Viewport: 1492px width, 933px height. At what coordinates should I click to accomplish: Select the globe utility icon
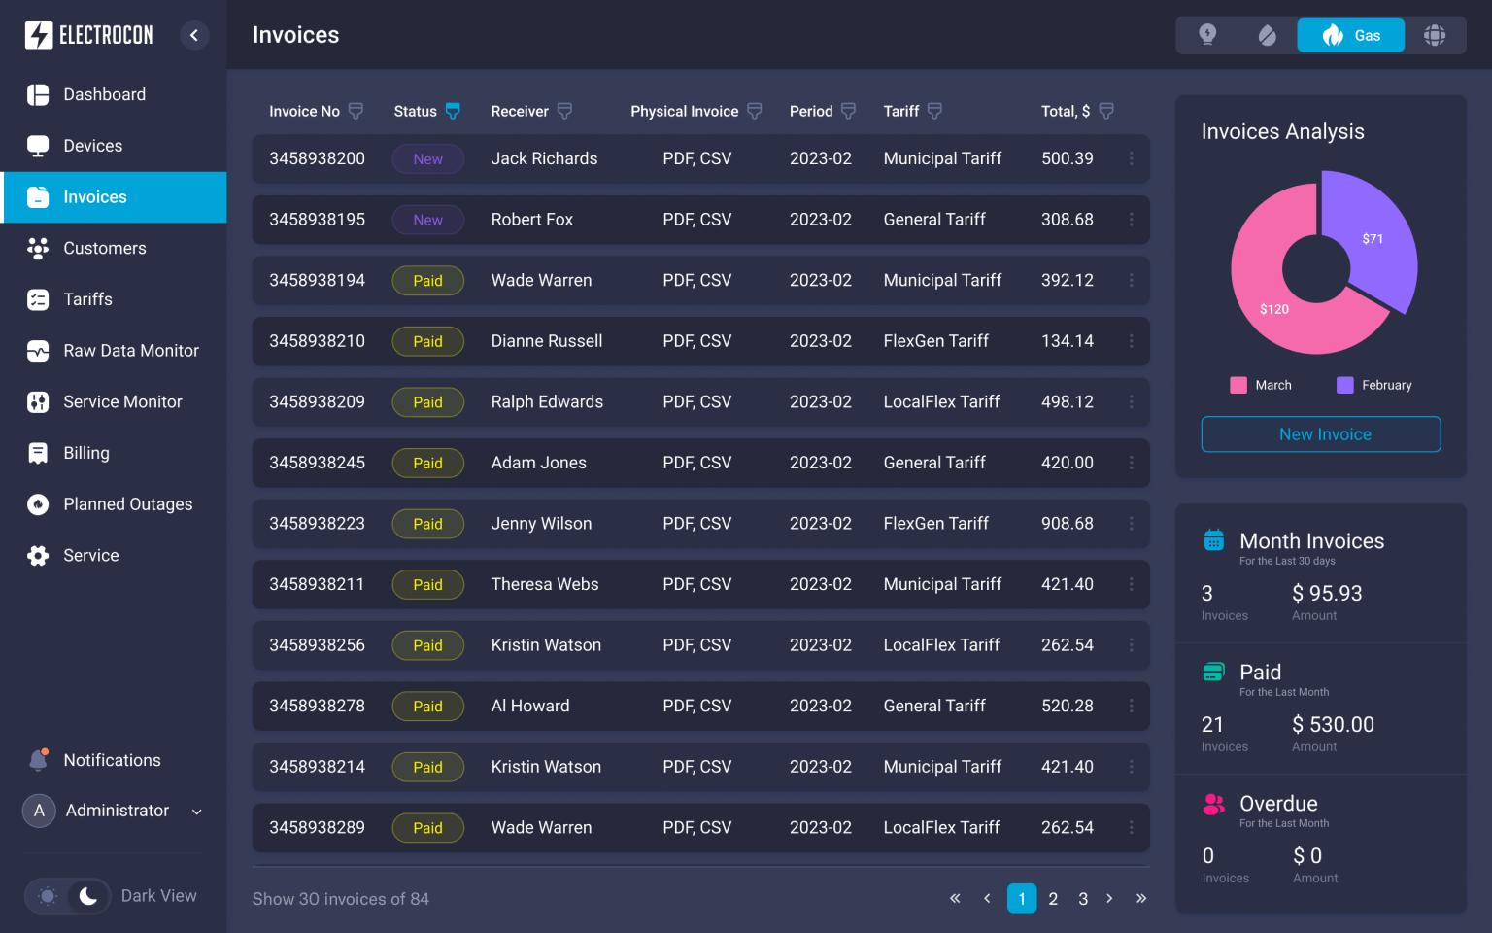coord(1435,35)
